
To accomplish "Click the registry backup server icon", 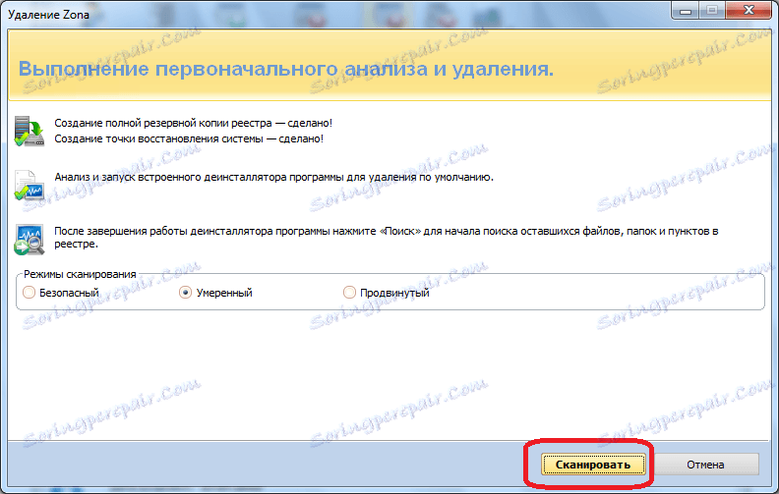I will (30, 131).
